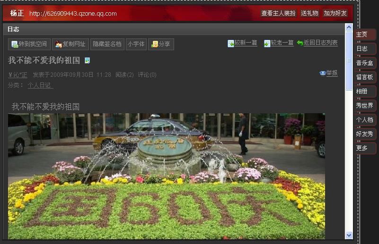379x244 pixels.
Task: Open the 主页 tab in sidebar
Action: (x=364, y=35)
